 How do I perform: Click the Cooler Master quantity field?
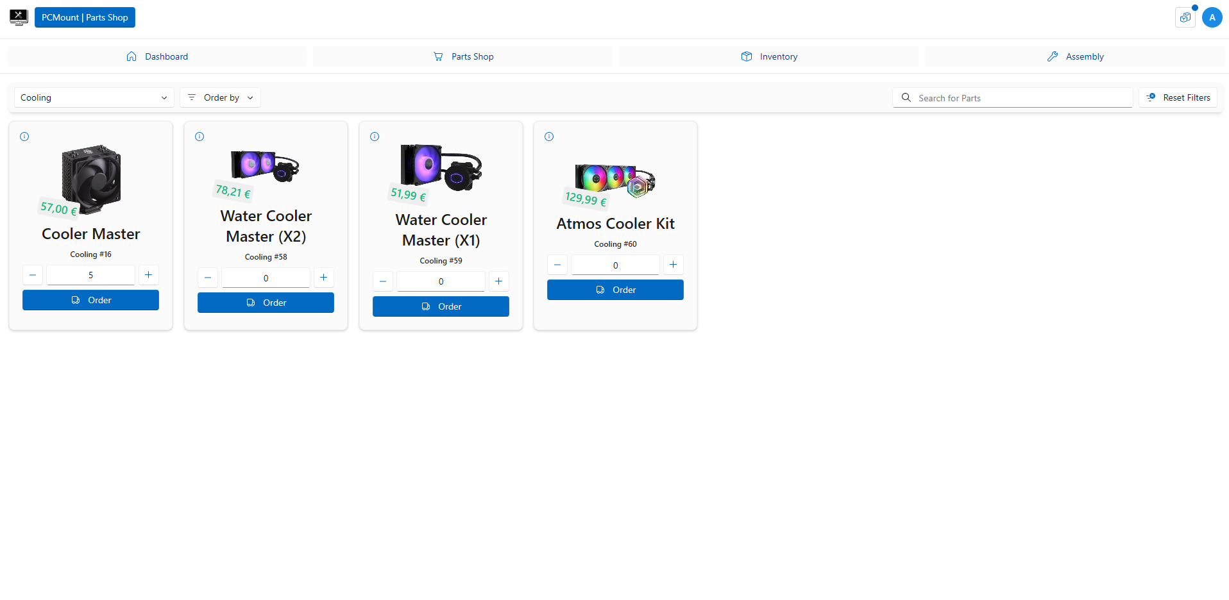pos(90,275)
